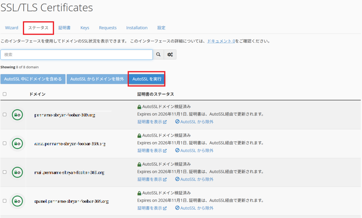Image resolution: width=362 pixels, height=218 pixels.
Task: Open 証明書を表示 for the www. domain
Action: [x=152, y=151]
